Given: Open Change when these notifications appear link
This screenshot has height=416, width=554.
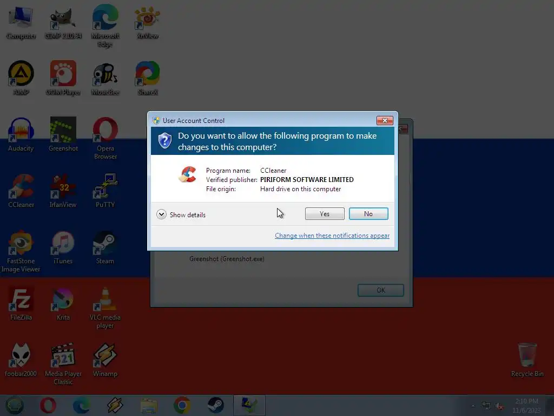Looking at the screenshot, I should (332, 236).
